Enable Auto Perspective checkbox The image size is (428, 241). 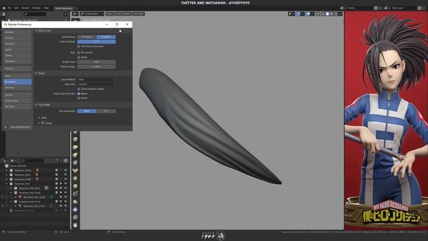[79, 52]
